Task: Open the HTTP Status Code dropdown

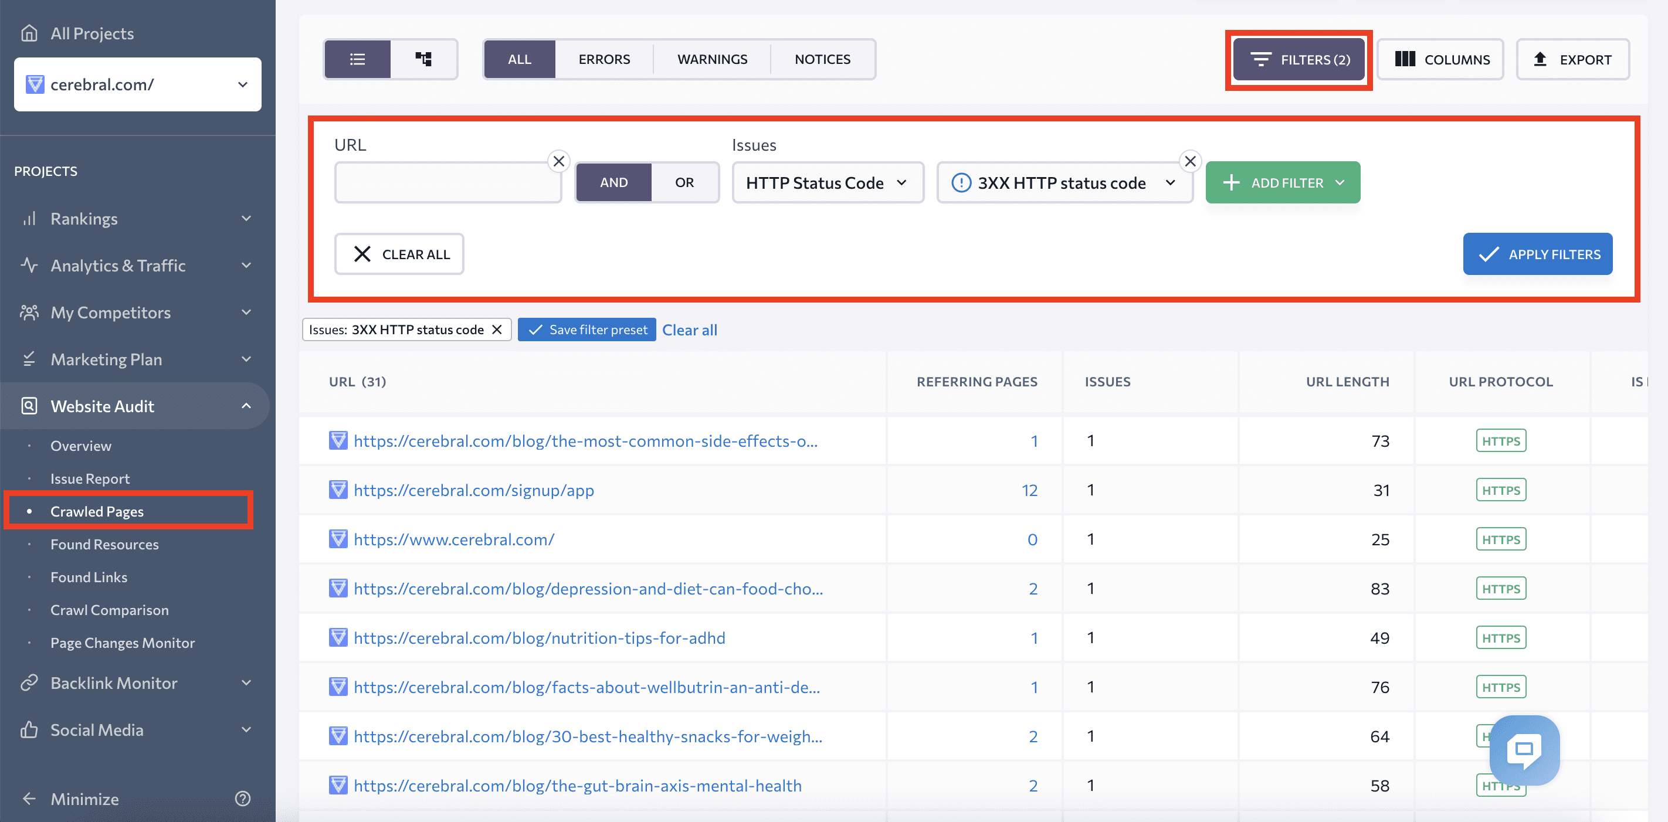Action: pos(828,182)
